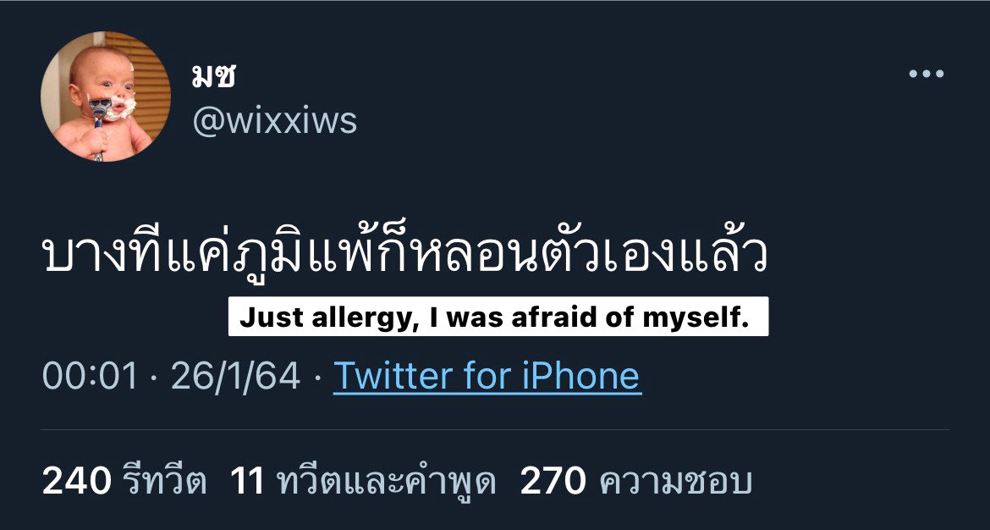990x530 pixels.
Task: Click the 11 quote tweet count number
Action: 247,483
